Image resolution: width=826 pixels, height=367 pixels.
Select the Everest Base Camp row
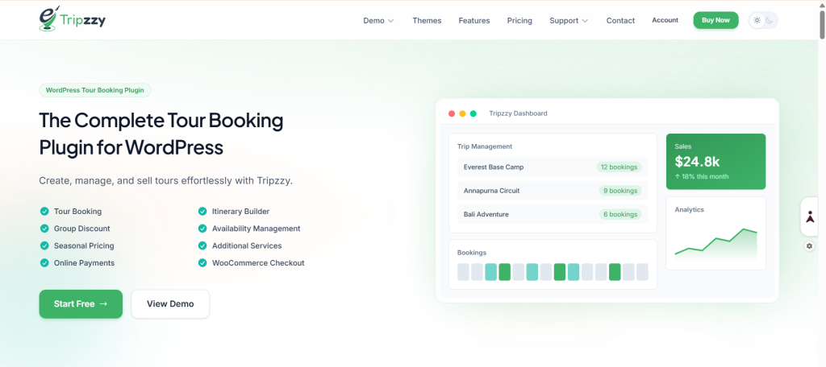click(553, 167)
